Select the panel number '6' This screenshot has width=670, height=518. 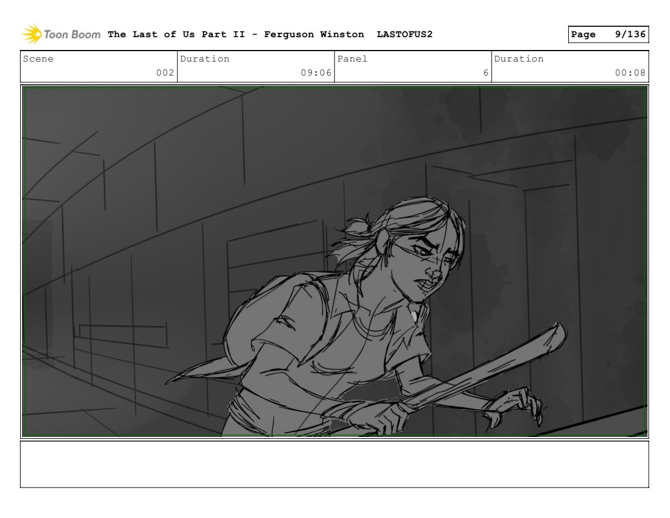(x=486, y=73)
